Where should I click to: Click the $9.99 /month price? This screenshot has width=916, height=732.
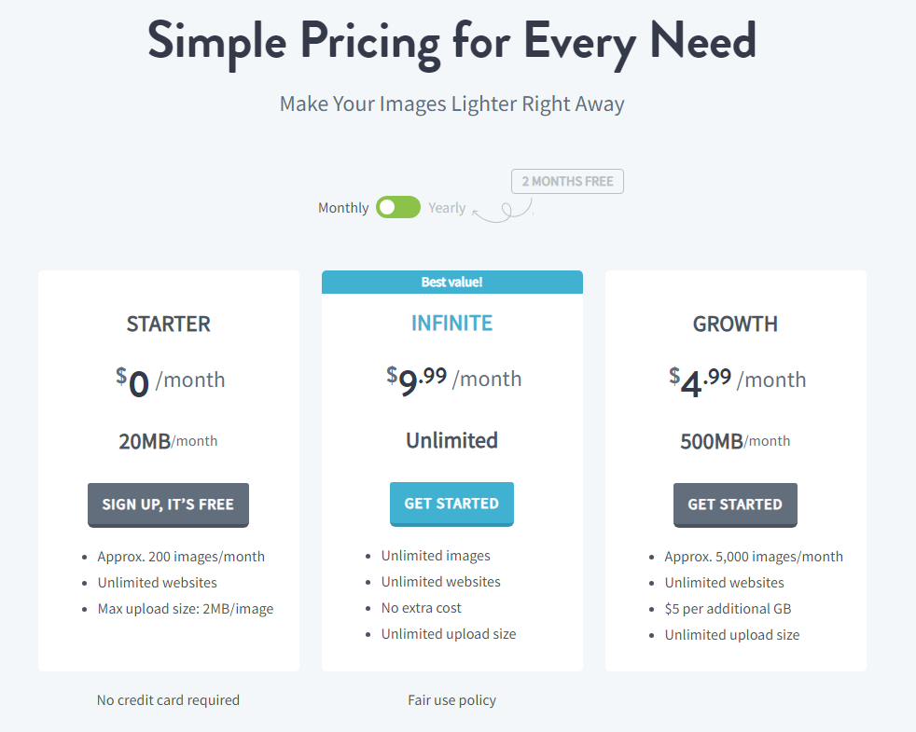tap(453, 380)
